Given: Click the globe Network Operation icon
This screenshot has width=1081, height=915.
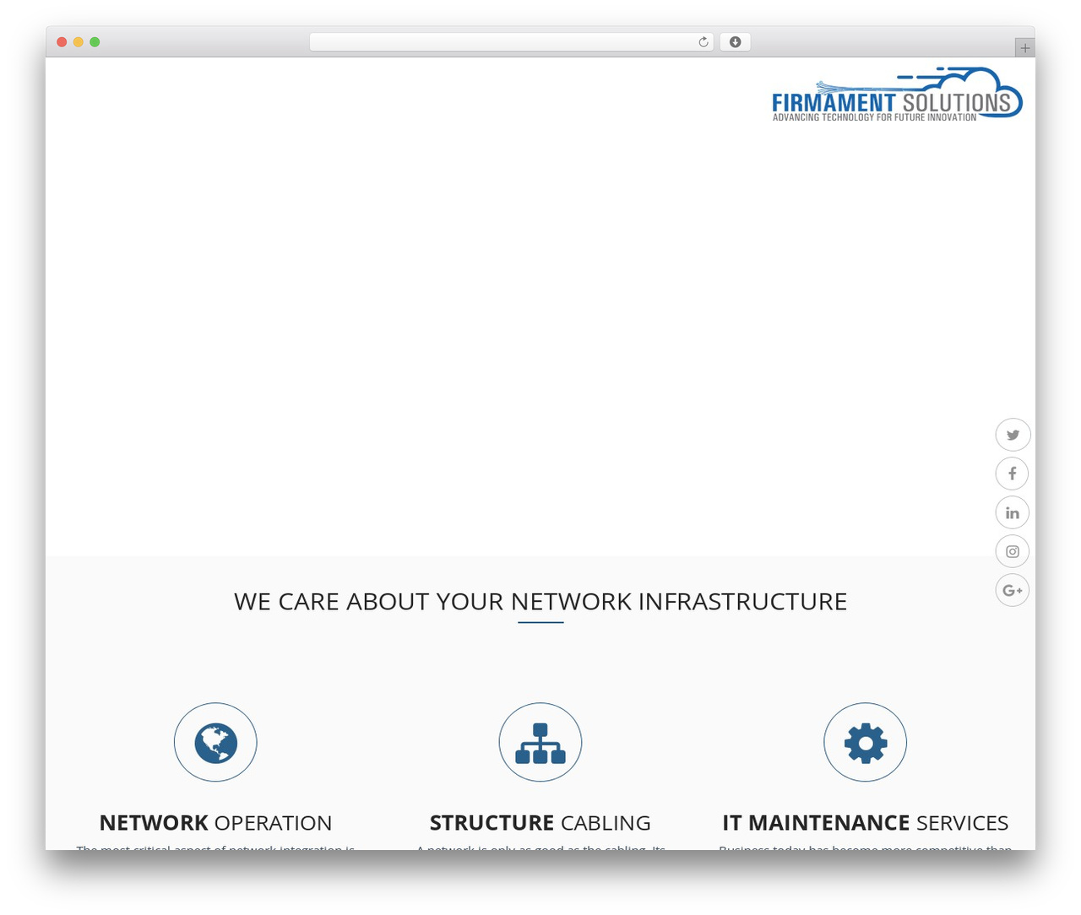Looking at the screenshot, I should 215,743.
